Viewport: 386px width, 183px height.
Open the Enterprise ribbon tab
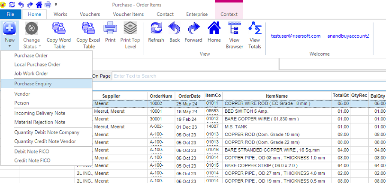click(x=197, y=14)
